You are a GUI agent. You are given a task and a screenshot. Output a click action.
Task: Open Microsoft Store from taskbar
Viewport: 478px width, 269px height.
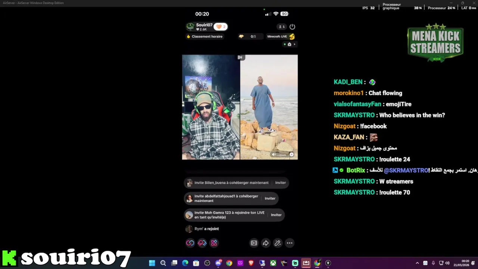[x=196, y=263]
